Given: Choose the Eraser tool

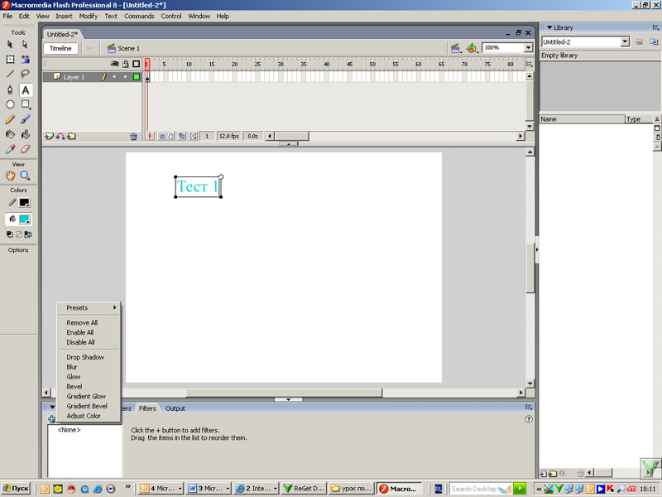Looking at the screenshot, I should pyautogui.click(x=26, y=150).
